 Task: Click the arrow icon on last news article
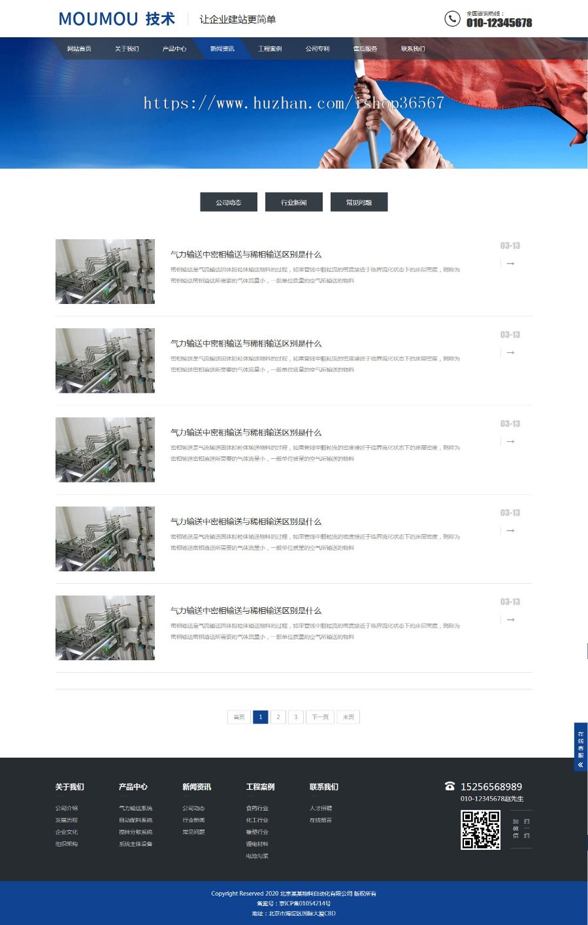[510, 620]
